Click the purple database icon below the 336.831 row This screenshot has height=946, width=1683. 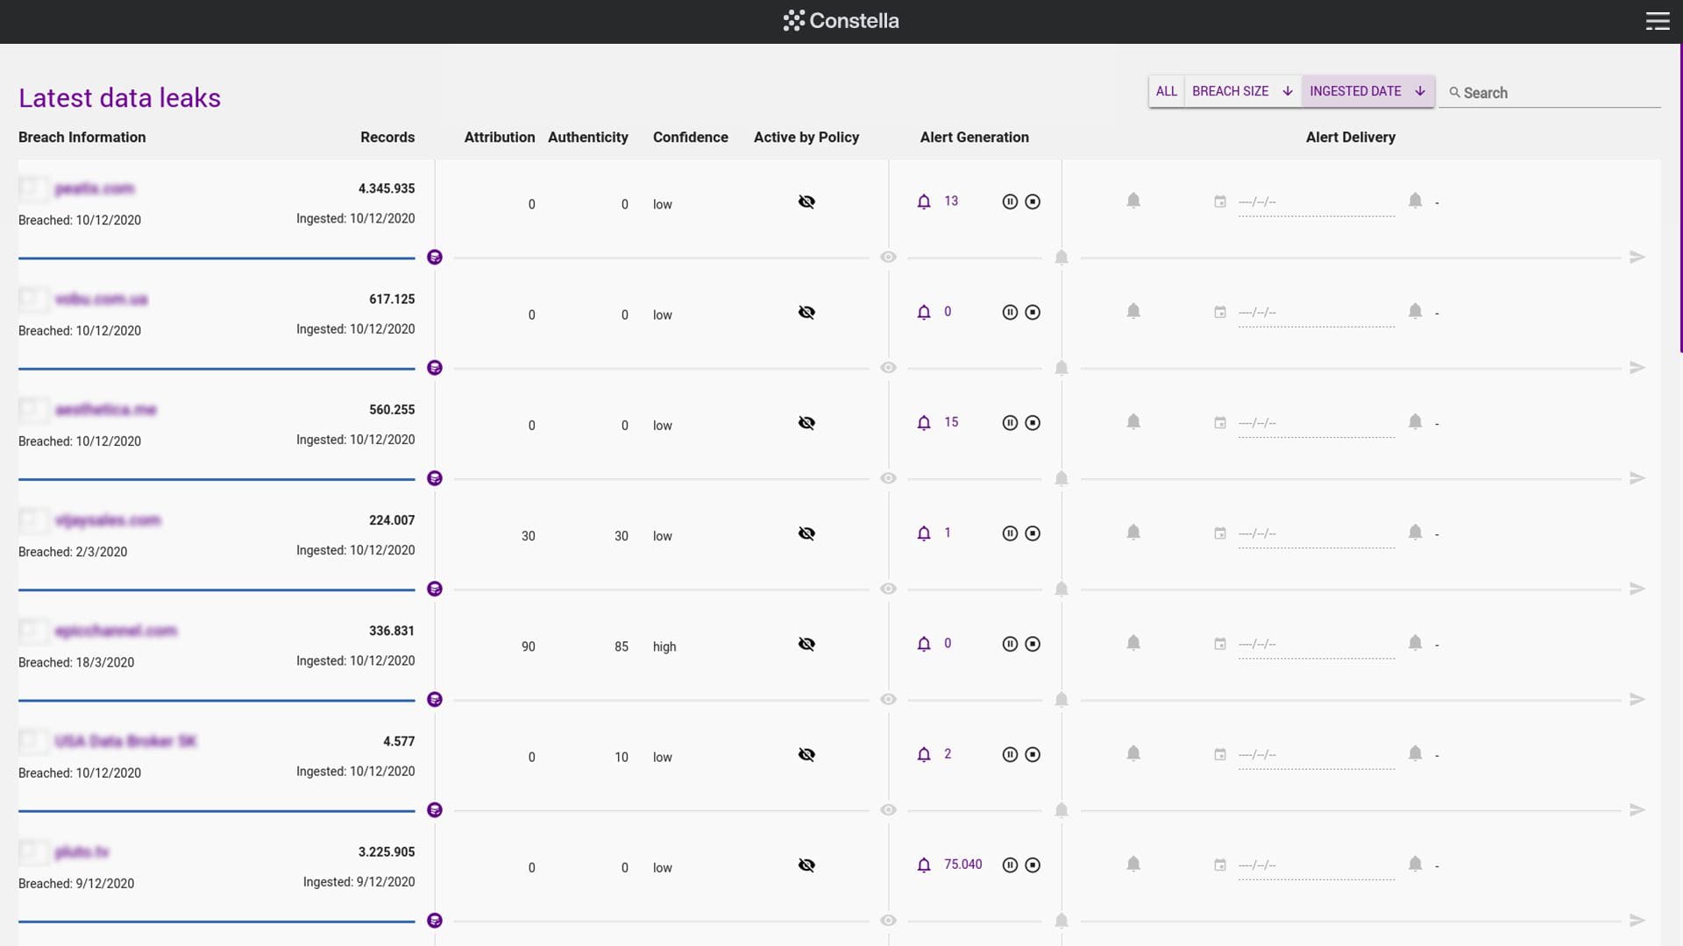point(435,699)
